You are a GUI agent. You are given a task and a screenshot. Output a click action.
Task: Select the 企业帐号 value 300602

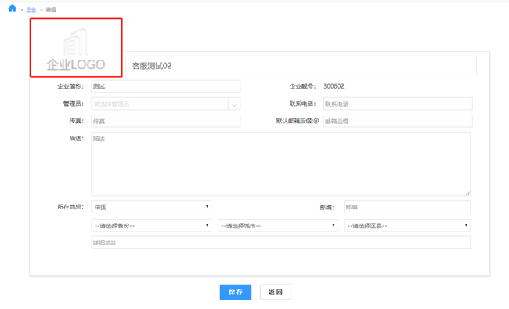[334, 86]
